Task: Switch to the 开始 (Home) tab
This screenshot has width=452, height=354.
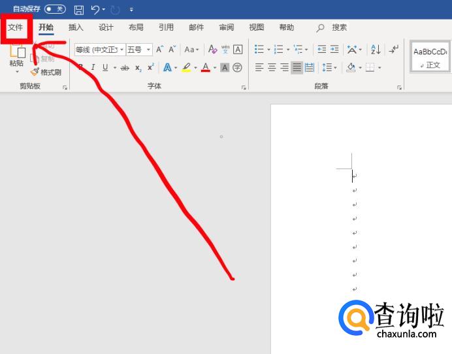Action: pyautogui.click(x=46, y=27)
